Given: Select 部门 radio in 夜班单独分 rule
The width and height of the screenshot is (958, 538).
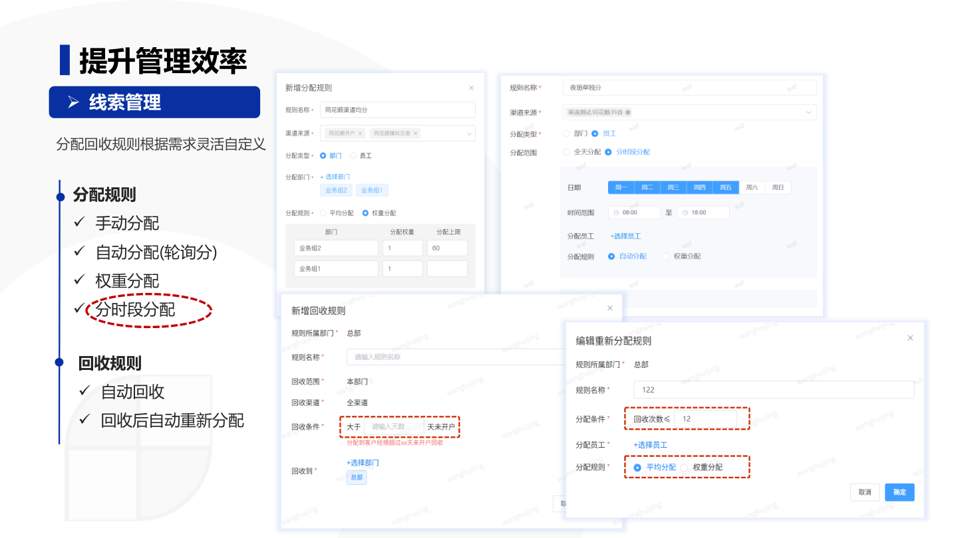Looking at the screenshot, I should (566, 134).
